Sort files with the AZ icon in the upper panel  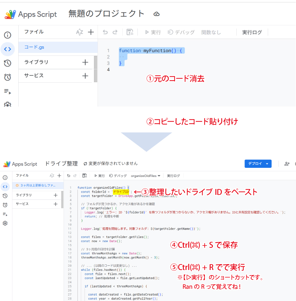tap(79, 32)
